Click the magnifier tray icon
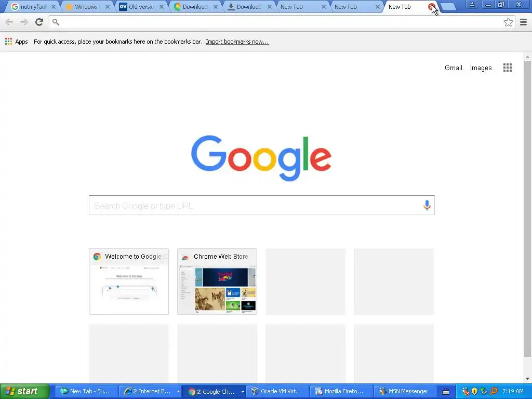This screenshot has height=399, width=532. pyautogui.click(x=494, y=392)
